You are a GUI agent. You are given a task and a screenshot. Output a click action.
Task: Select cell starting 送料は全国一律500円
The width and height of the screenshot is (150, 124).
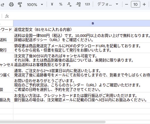click(x=82, y=38)
